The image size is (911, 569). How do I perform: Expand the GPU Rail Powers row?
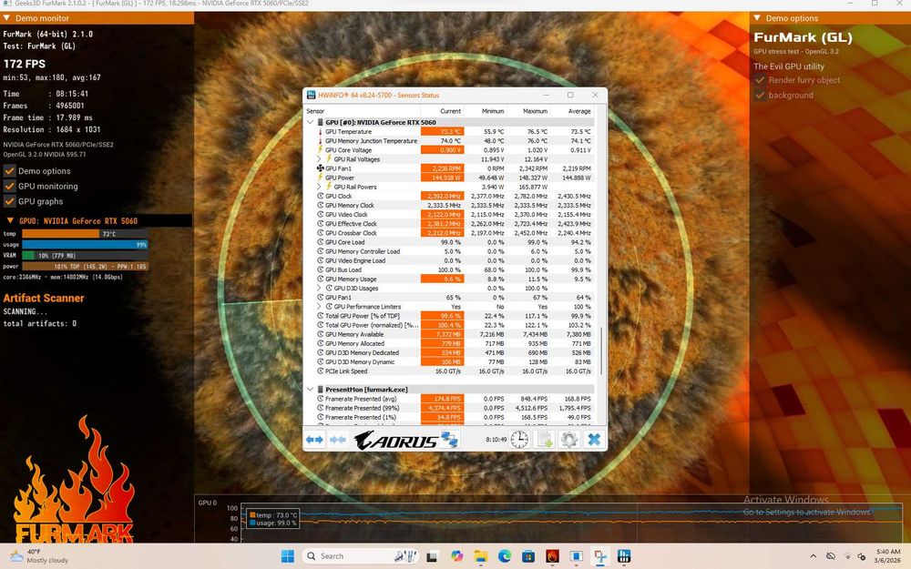pos(319,187)
